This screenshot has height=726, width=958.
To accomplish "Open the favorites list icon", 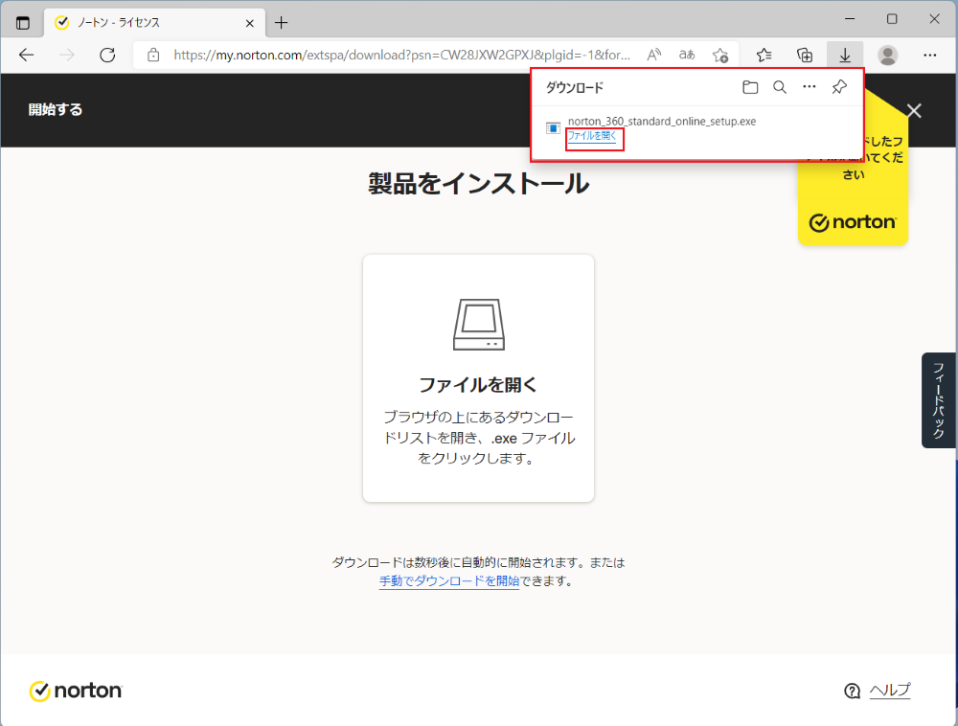I will 764,55.
